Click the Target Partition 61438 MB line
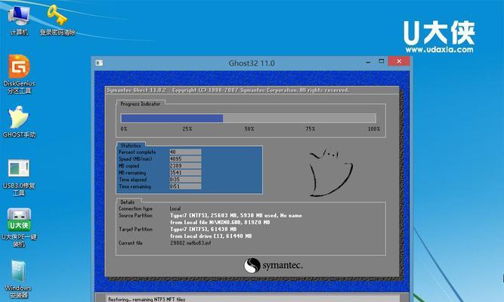Viewport: 504px width, 302px height. 203,230
